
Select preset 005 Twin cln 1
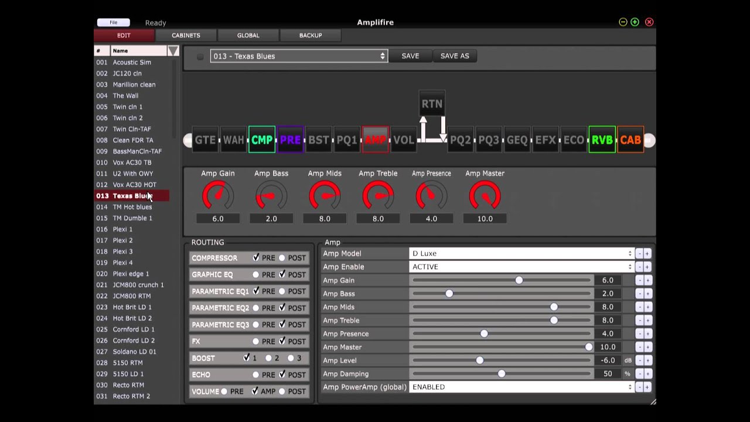point(132,107)
